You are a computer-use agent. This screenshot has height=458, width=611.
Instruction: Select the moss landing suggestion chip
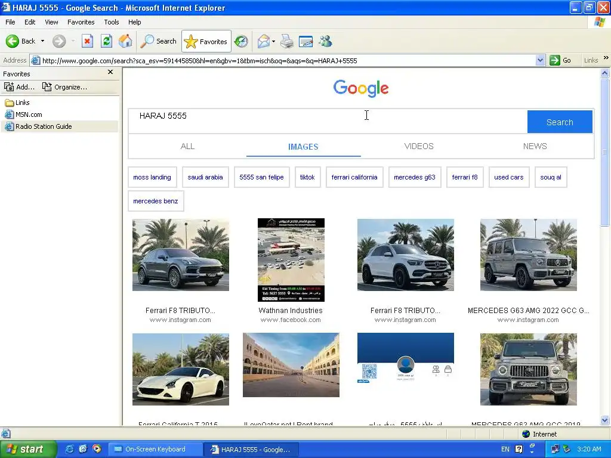(152, 177)
